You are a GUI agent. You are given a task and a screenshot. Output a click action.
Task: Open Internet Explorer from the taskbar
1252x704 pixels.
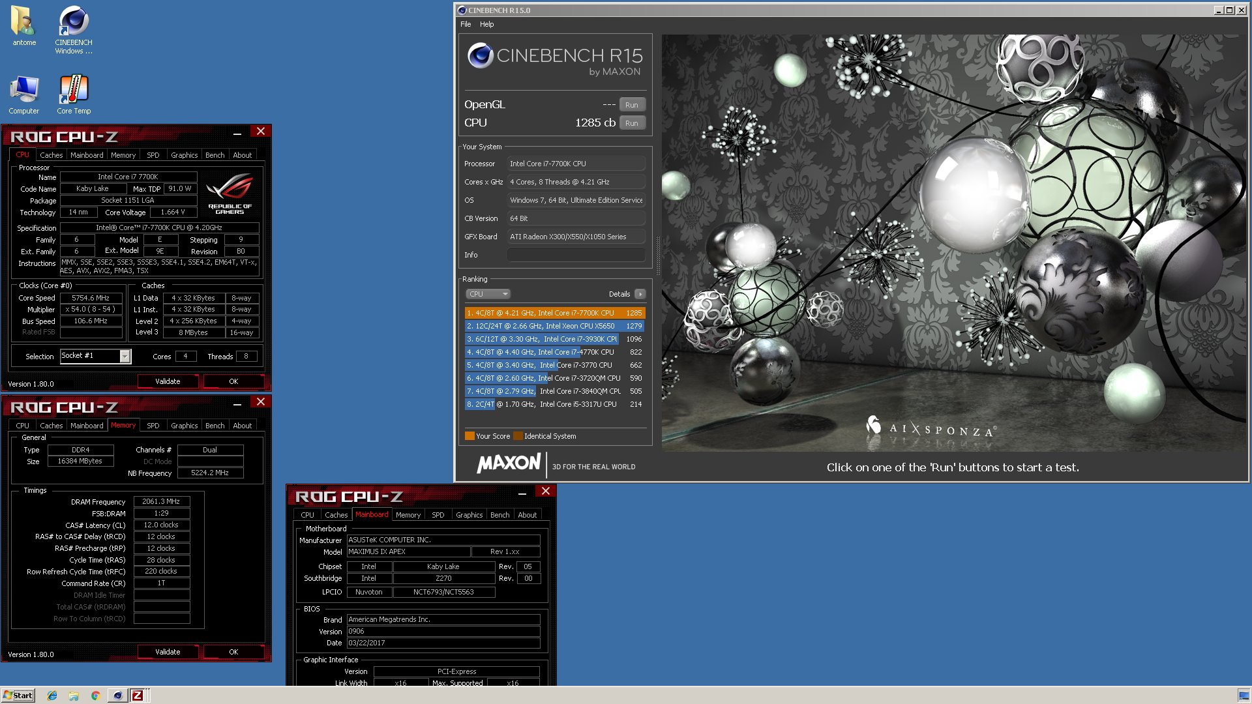click(x=52, y=696)
